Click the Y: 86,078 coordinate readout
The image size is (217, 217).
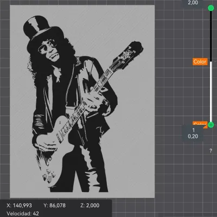tap(55, 206)
